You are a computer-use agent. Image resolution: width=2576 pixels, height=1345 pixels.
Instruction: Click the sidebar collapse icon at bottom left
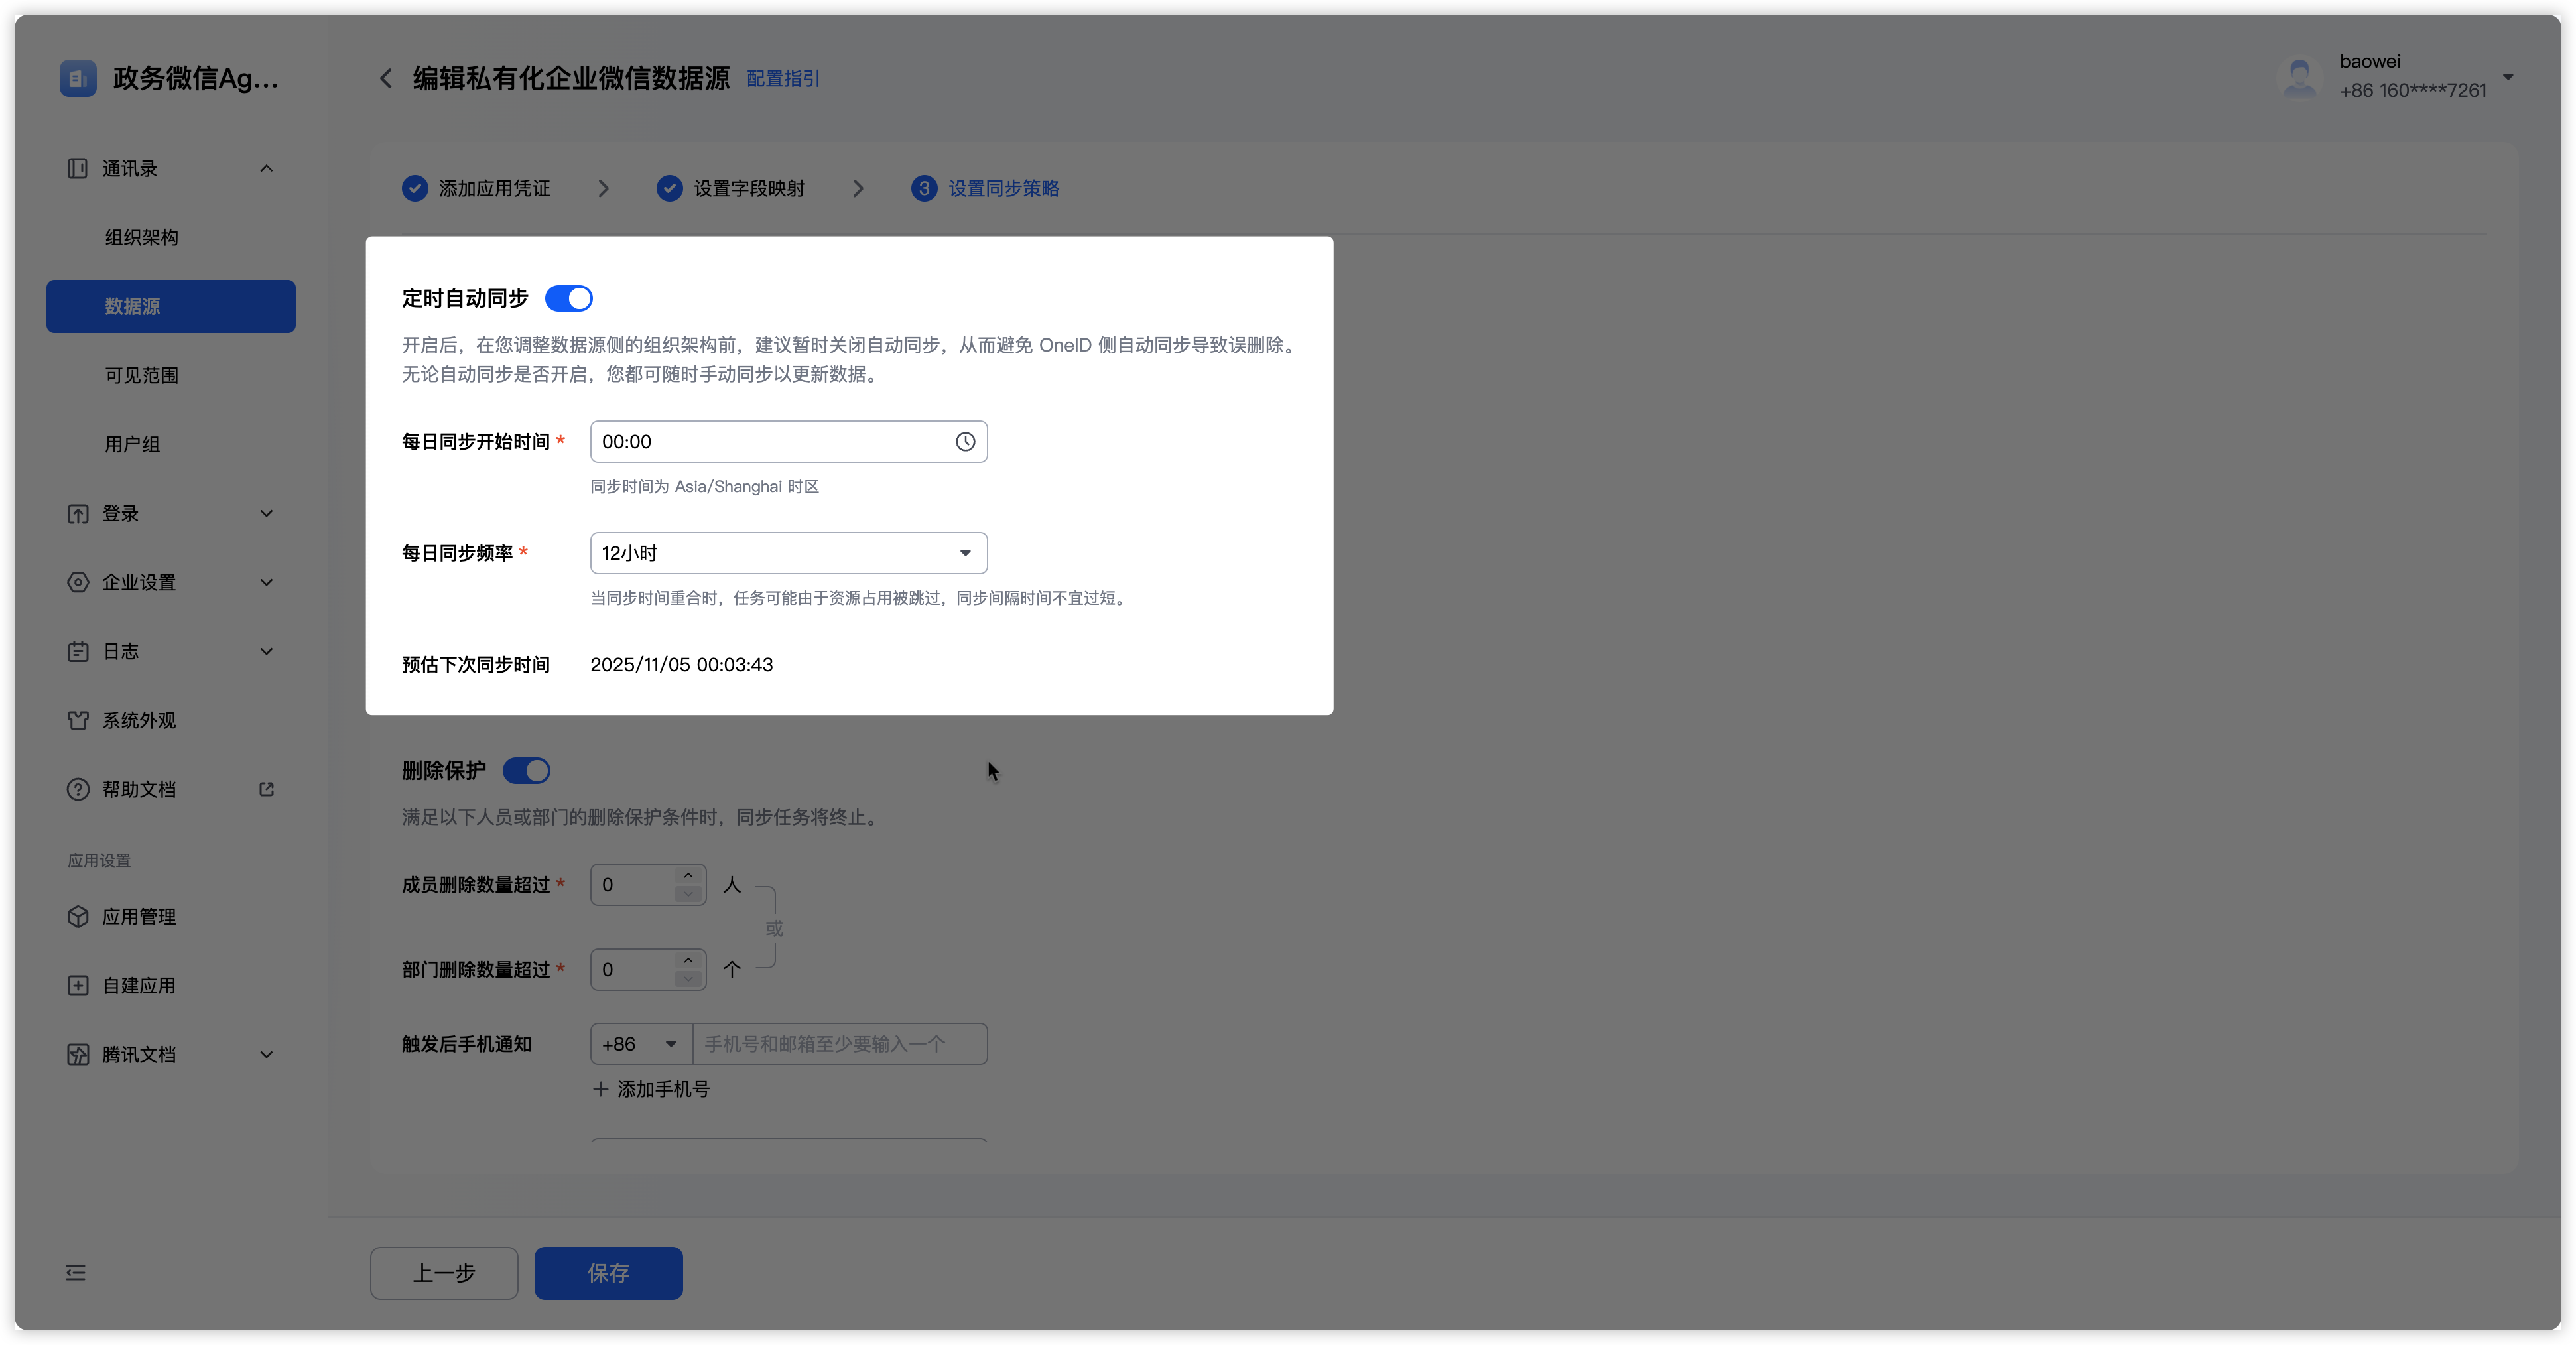pos(76,1273)
